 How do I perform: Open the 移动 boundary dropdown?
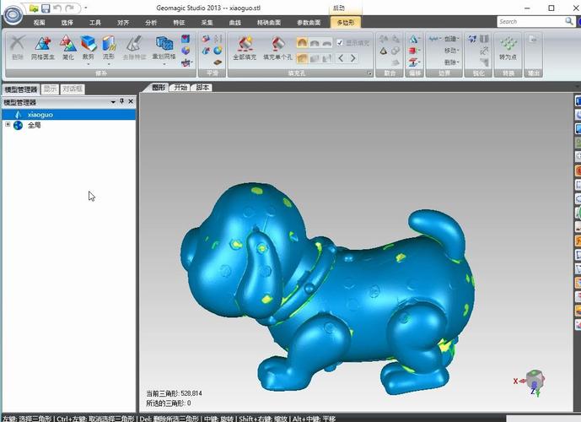(452, 51)
